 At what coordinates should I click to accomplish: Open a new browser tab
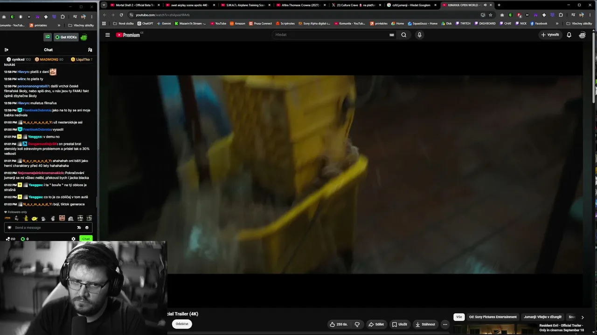(499, 5)
